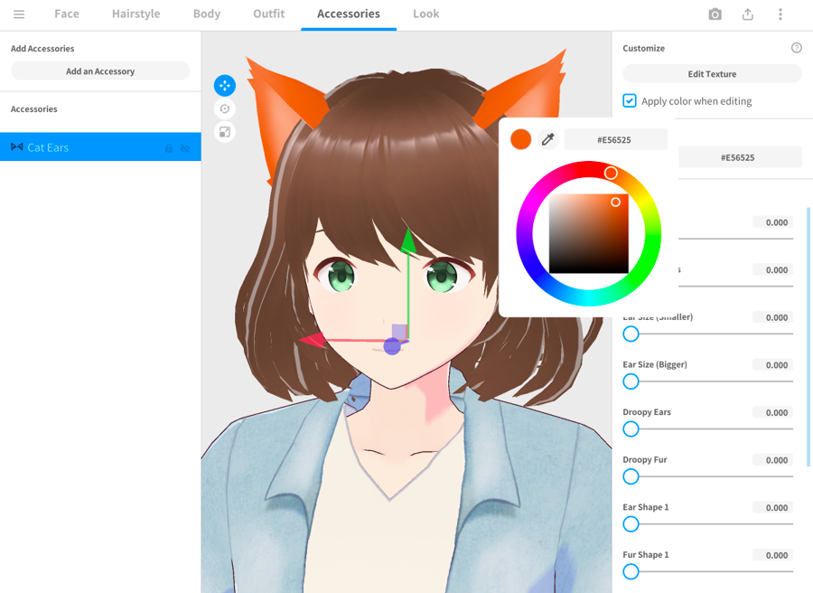
Task: Pick a color with the eyedropper tool
Action: pyautogui.click(x=547, y=139)
